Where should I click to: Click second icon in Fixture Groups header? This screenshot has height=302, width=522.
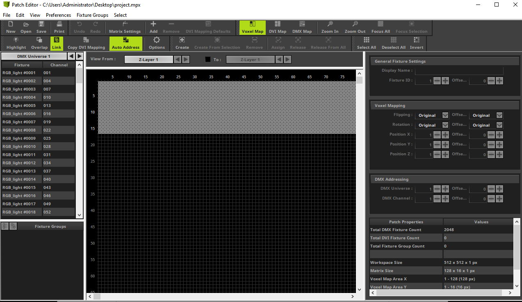point(13,226)
